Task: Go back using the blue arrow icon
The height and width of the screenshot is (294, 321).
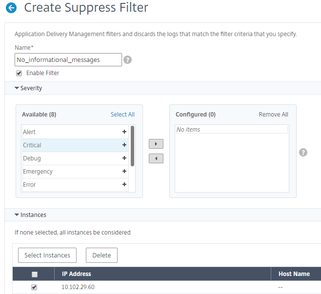Action: [11, 8]
